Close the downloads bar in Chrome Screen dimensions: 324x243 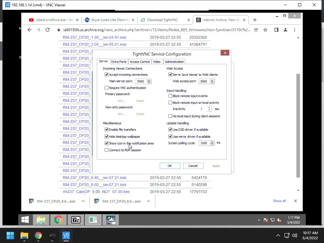pyautogui.click(x=296, y=201)
